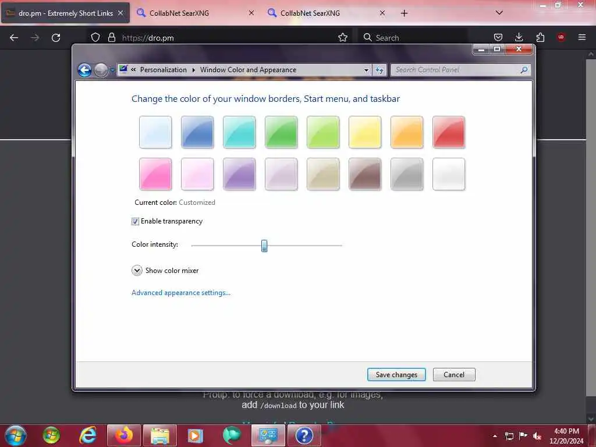The image size is (596, 447).
Task: Select the beige Taupe swatch
Action: pos(322,173)
